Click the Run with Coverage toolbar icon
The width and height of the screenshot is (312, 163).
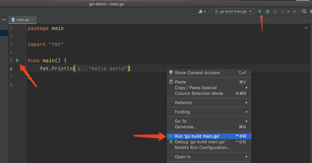tap(275, 11)
